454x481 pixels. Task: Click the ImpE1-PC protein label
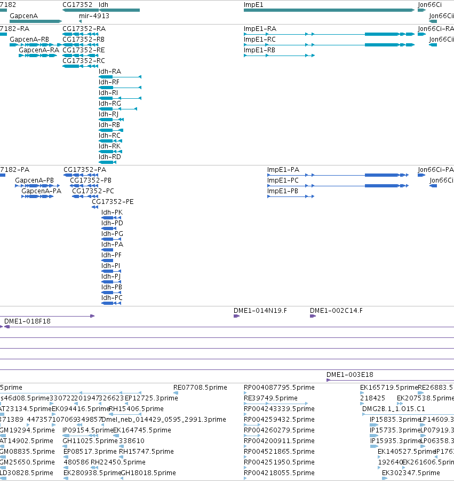283,180
